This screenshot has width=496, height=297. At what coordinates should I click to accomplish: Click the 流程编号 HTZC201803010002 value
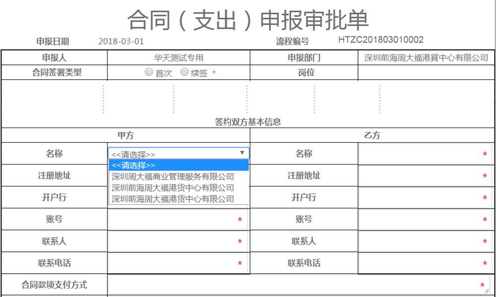(x=380, y=40)
